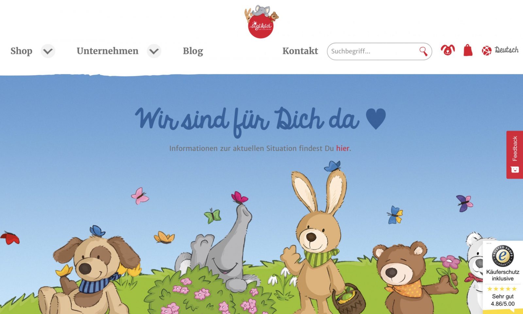Open the red Feedback side button
The height and width of the screenshot is (314, 523).
coord(515,155)
